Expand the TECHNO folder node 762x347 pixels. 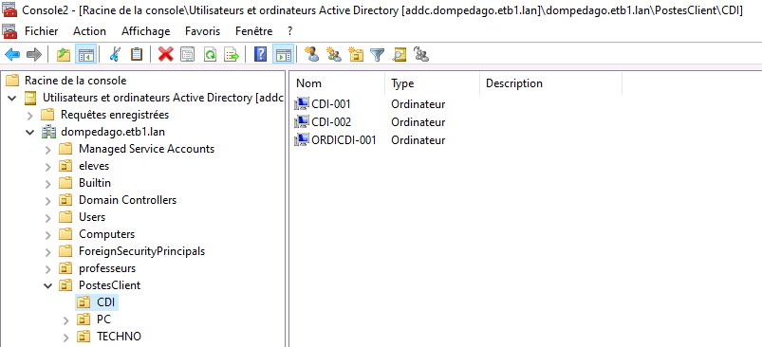pyautogui.click(x=66, y=337)
